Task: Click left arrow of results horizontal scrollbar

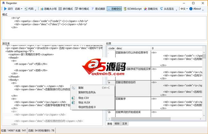Action: [x=109, y=119]
